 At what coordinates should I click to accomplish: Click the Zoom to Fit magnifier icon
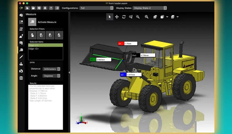coord(147,17)
